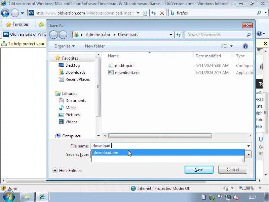
Task: Open the IE Favorites star button
Action: (x=17, y=24)
